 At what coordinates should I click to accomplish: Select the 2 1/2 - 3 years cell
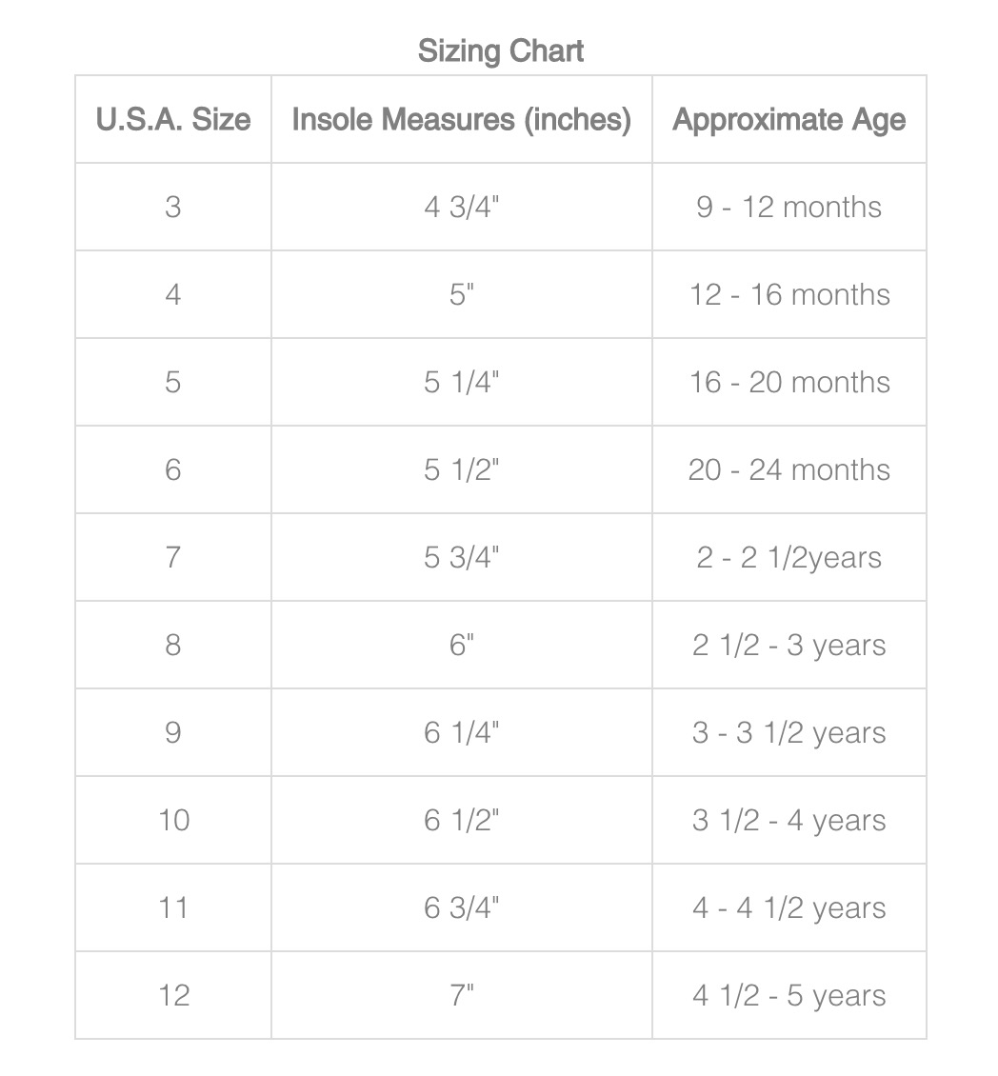click(788, 645)
